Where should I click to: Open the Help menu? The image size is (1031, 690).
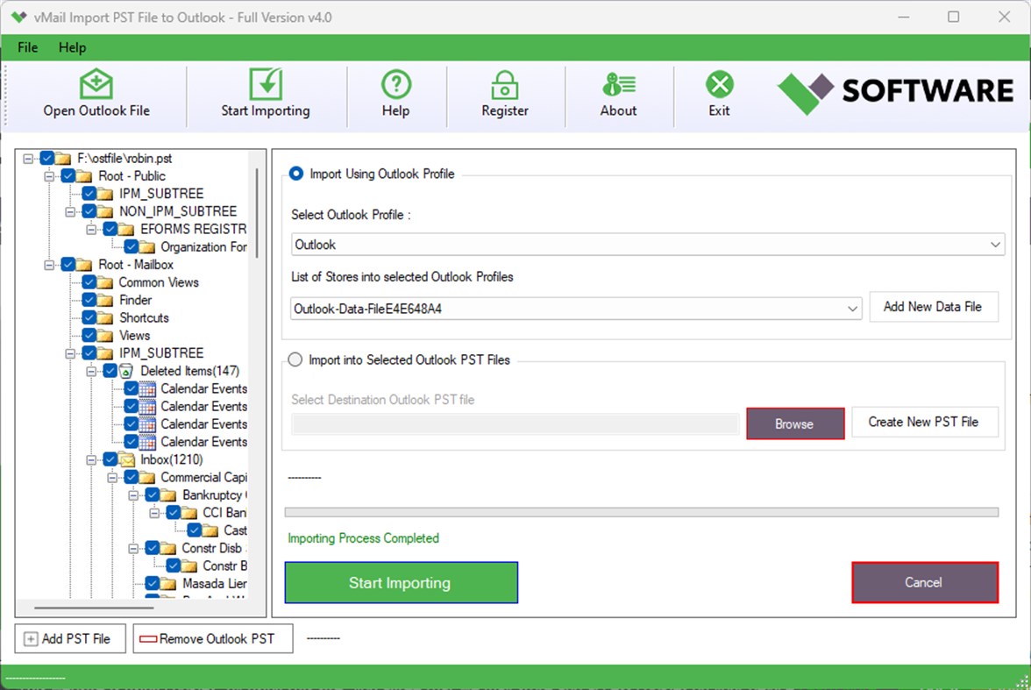[x=73, y=47]
